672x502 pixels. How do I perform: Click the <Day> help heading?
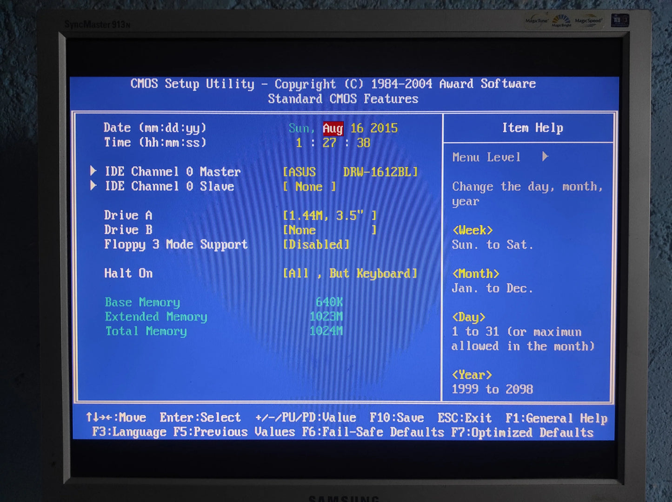[469, 318]
